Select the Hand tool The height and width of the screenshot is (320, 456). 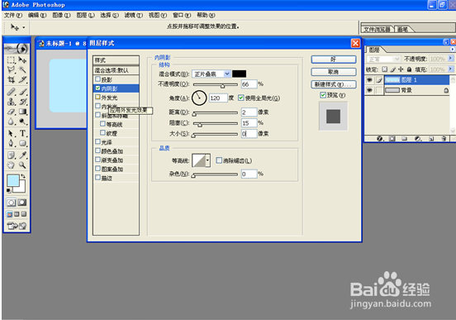pyautogui.click(x=11, y=165)
